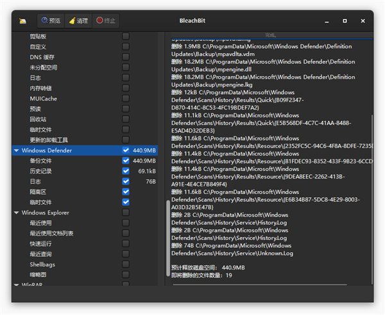This screenshot has width=385, height=315.
Task: Enable the MUICache checkbox
Action: (x=126, y=99)
